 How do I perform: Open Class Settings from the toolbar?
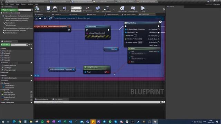pos(122,9)
